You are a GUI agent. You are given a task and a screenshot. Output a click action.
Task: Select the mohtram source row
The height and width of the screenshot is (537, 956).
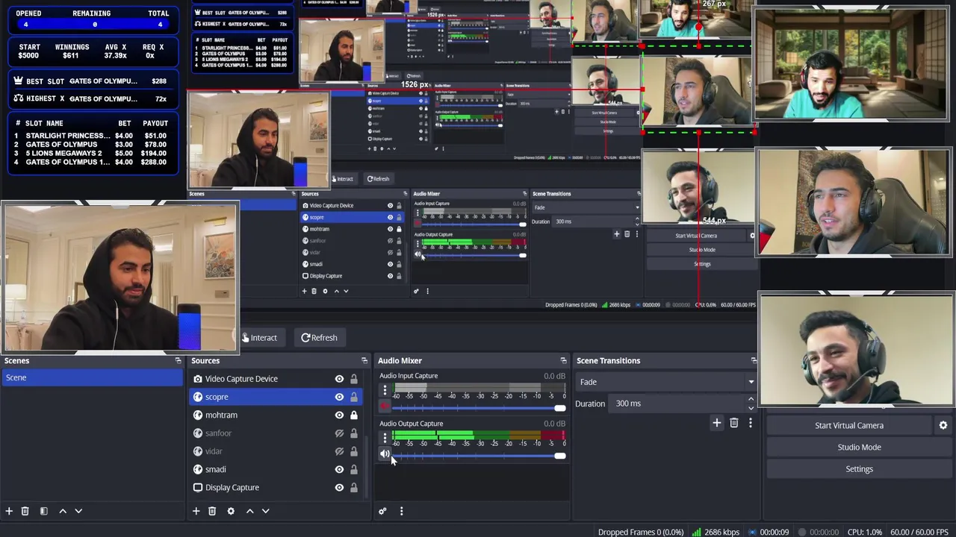coord(275,415)
